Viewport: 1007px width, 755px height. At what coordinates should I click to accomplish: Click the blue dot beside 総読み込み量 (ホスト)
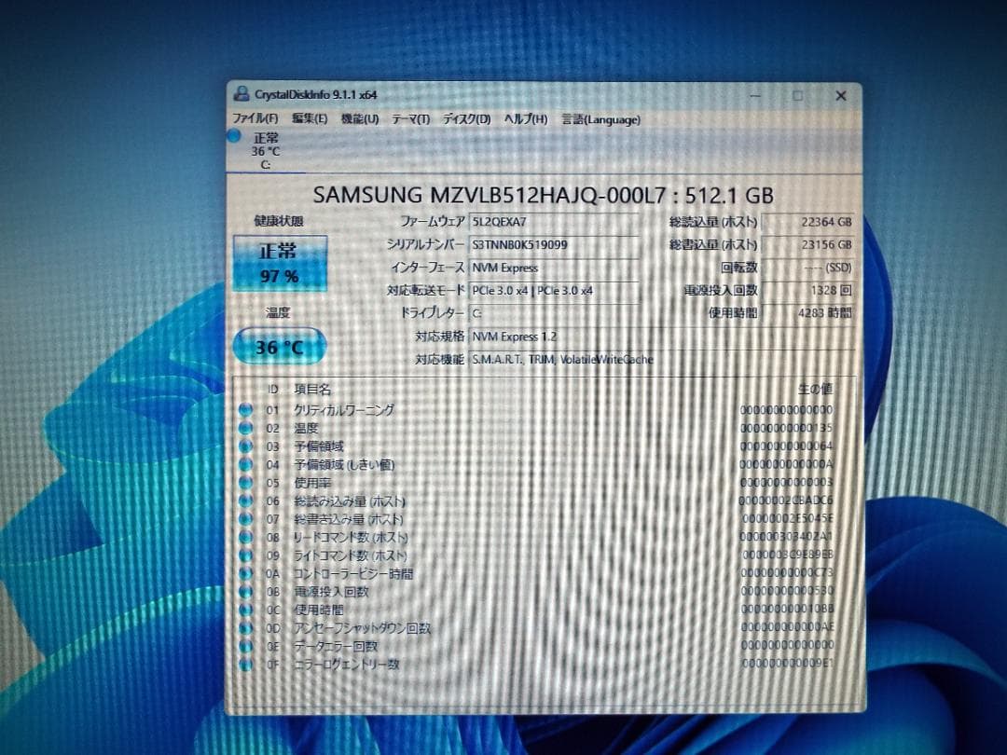pos(244,501)
